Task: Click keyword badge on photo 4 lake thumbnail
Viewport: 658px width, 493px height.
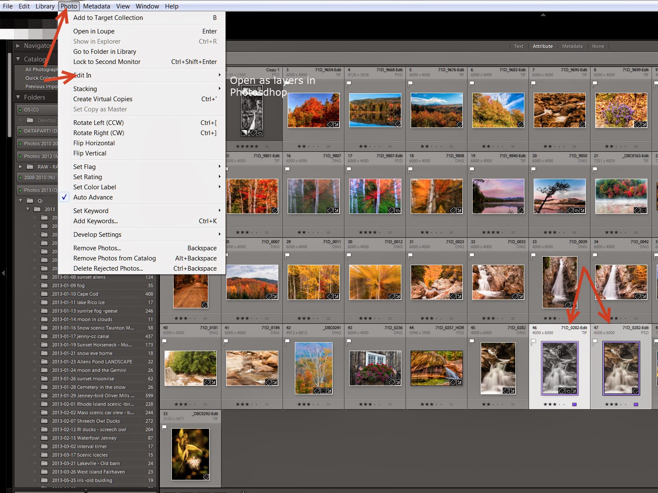Action: click(x=398, y=124)
